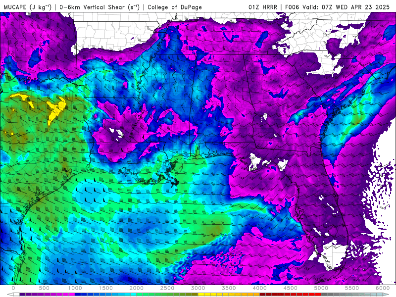Click the 'College of DuPage' label
Viewport: 396px width, 297px height.
175,7
